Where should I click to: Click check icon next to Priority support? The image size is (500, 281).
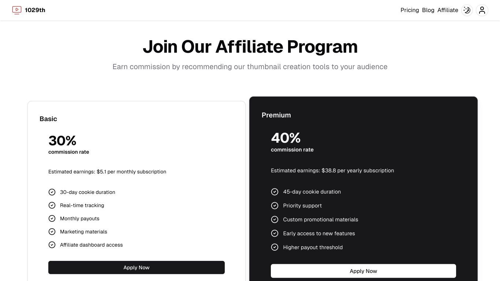click(275, 206)
